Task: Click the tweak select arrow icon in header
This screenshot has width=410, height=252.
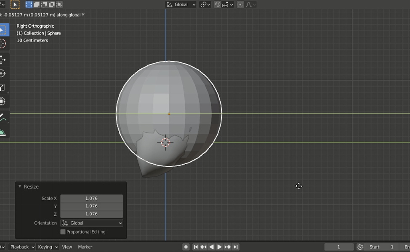Action: [15, 5]
